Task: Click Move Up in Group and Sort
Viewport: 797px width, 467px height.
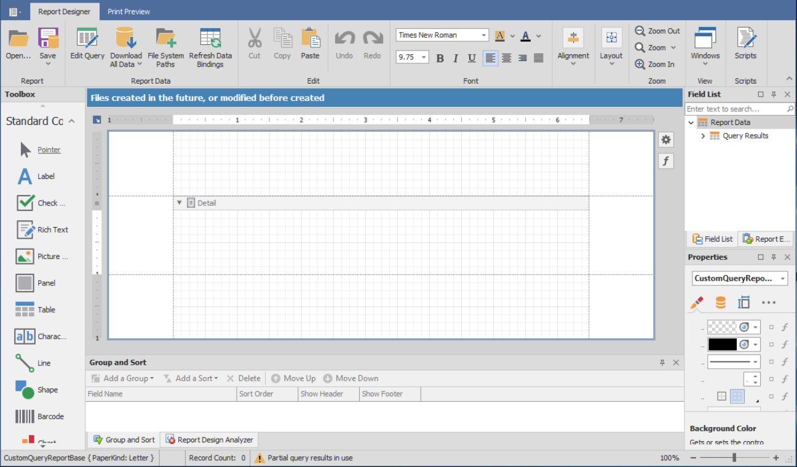Action: 293,378
